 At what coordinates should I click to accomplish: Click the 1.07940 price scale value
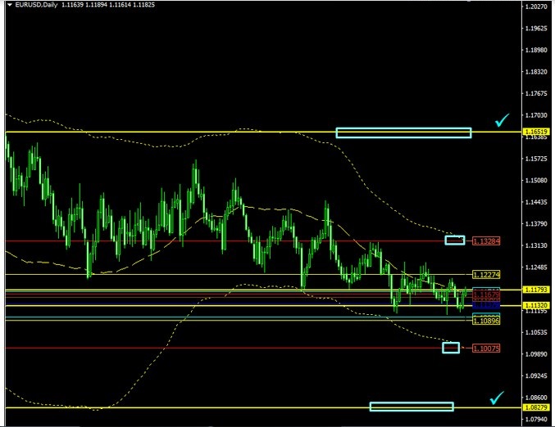[536, 420]
